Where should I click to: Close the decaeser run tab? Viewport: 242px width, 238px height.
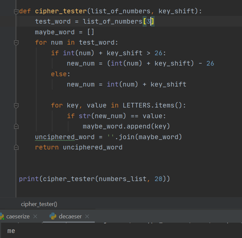point(87,216)
